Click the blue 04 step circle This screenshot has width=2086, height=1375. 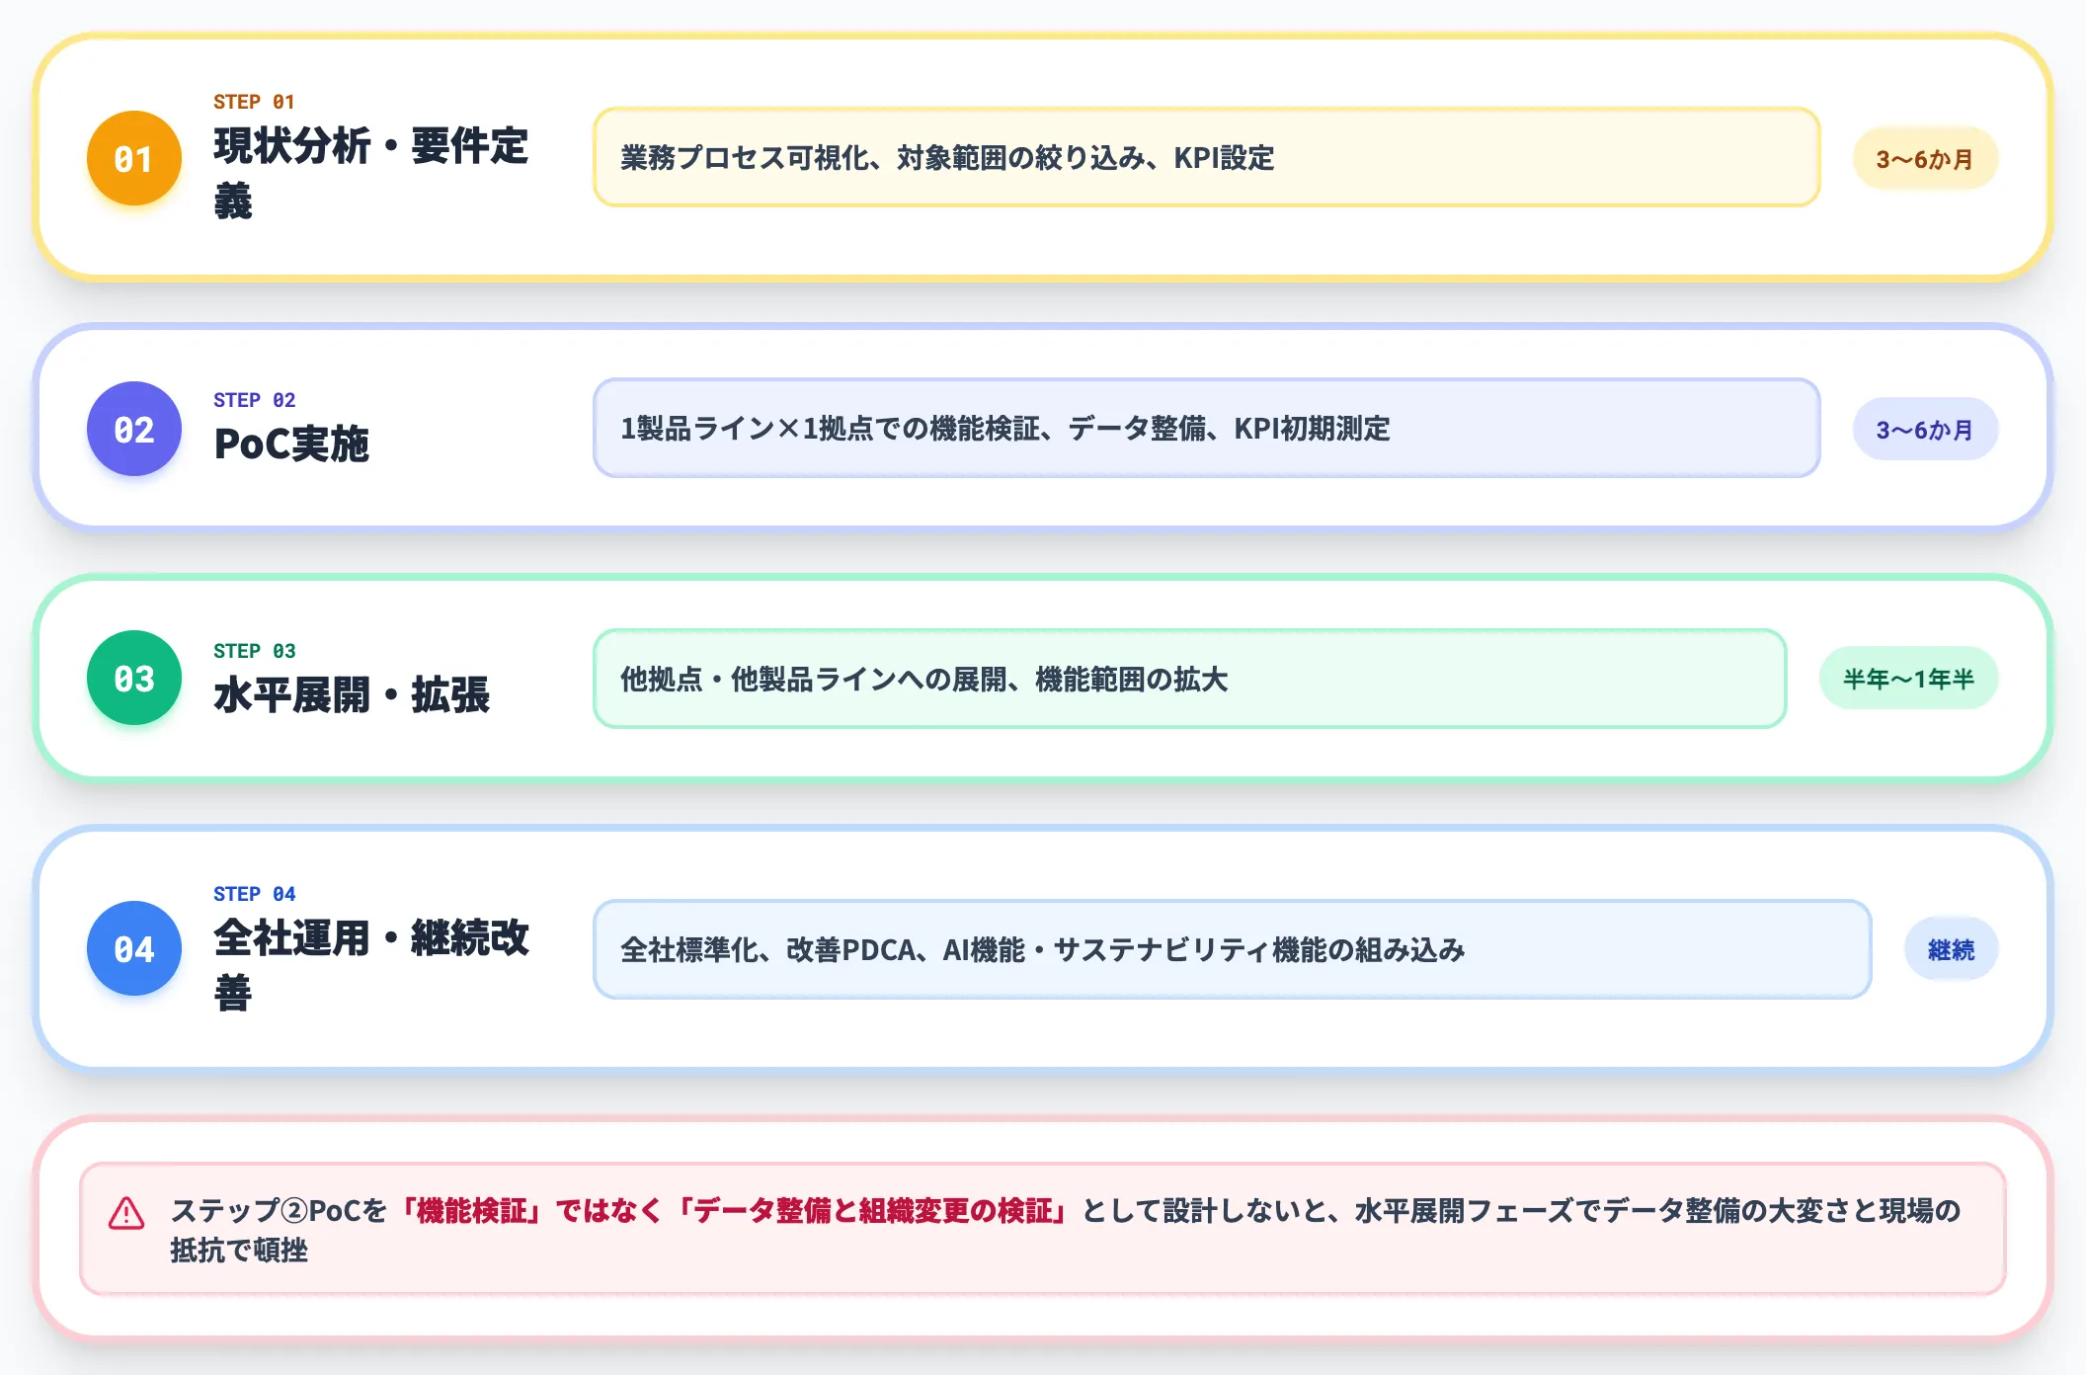pyautogui.click(x=134, y=948)
